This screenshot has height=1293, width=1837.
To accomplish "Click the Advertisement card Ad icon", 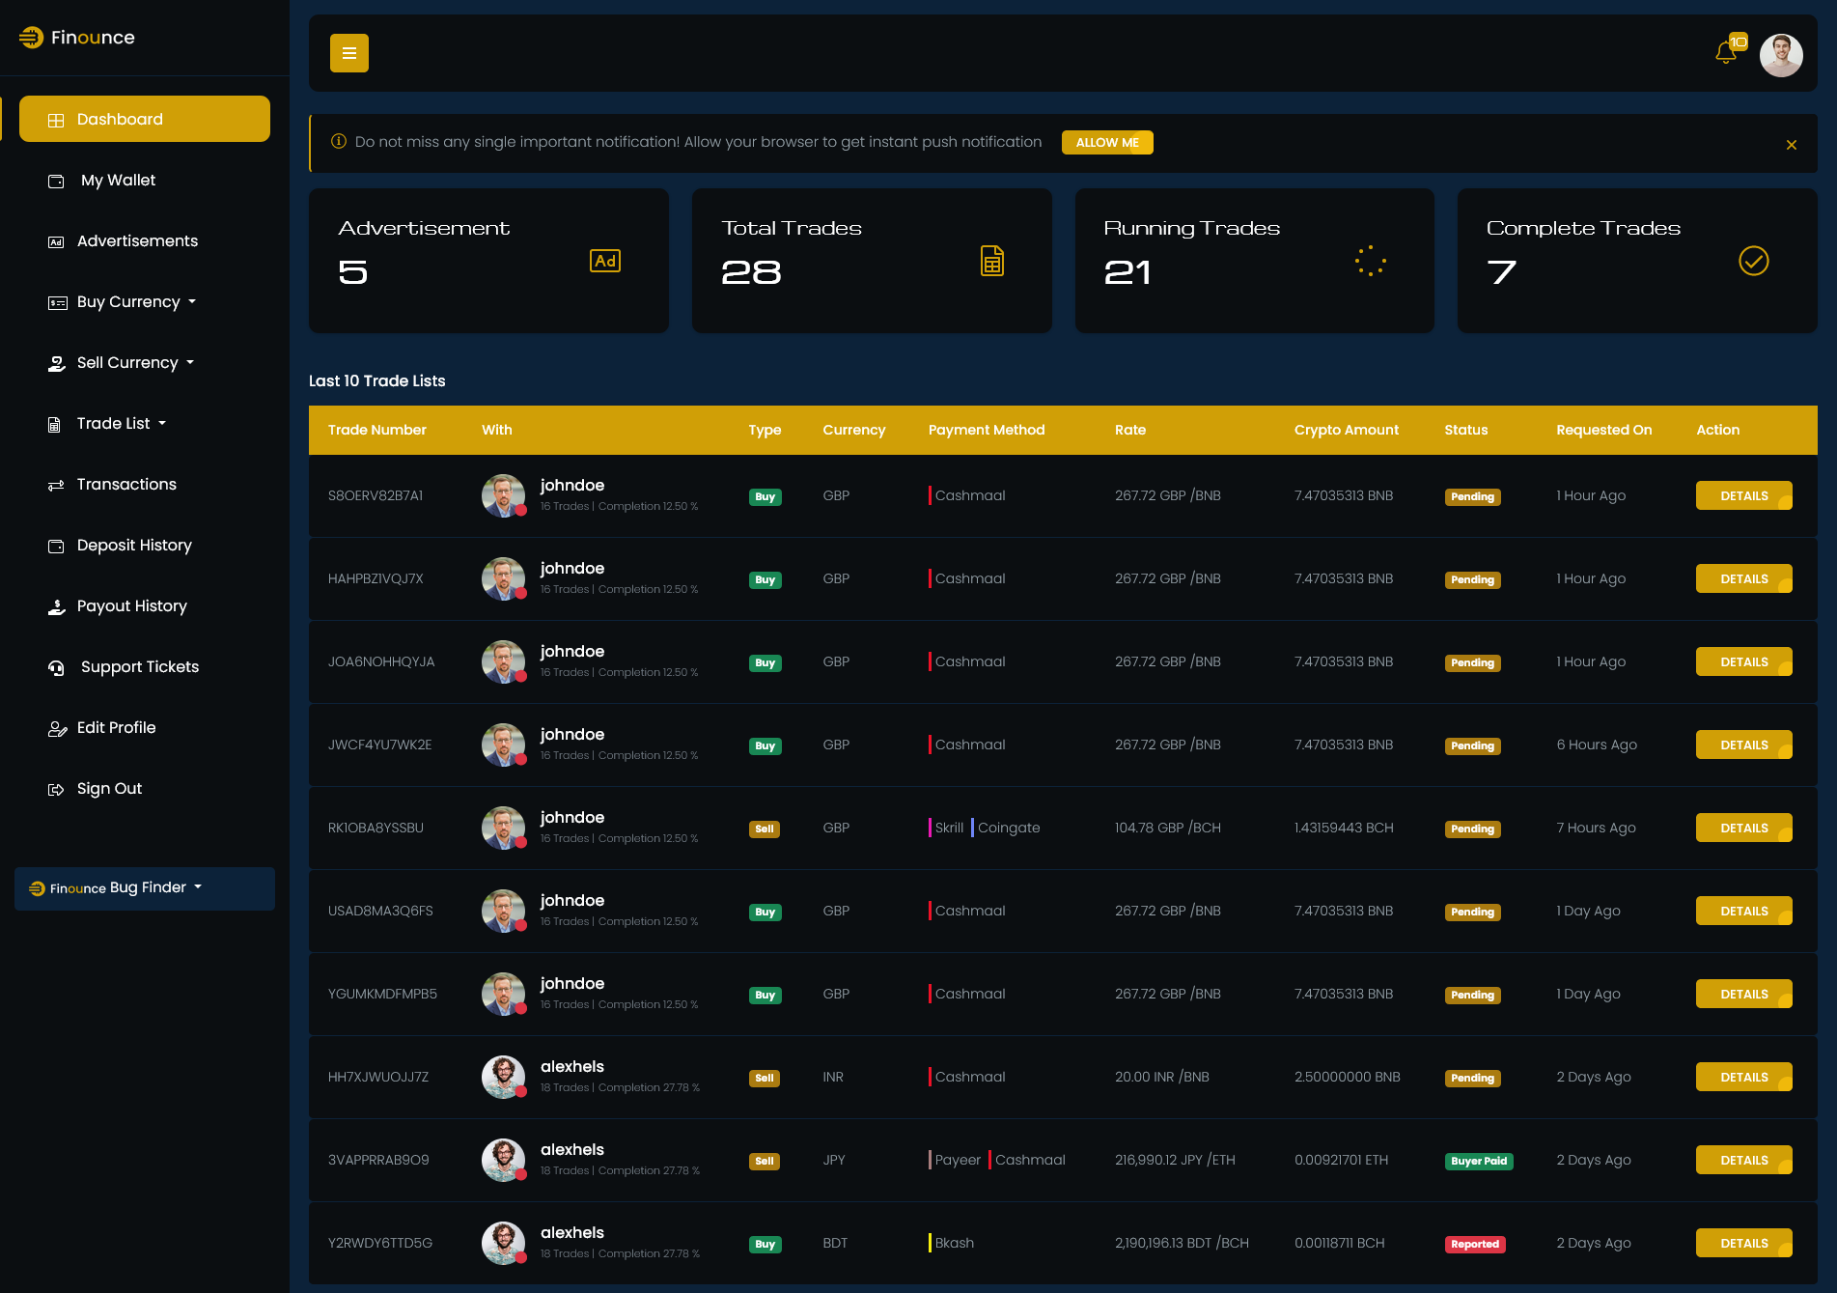I will (x=605, y=261).
